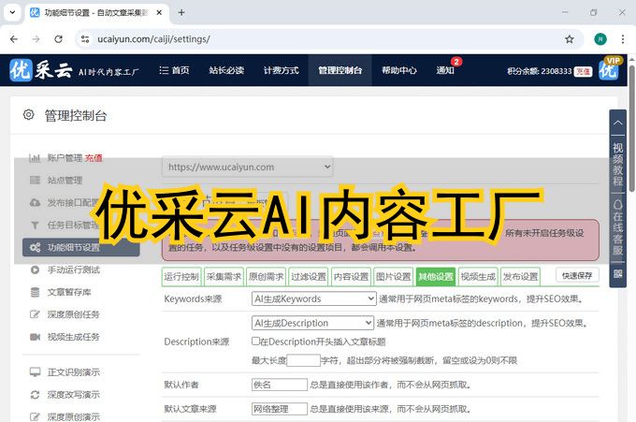
Task: Open 在线客服 customer service widget
Action: click(617, 227)
